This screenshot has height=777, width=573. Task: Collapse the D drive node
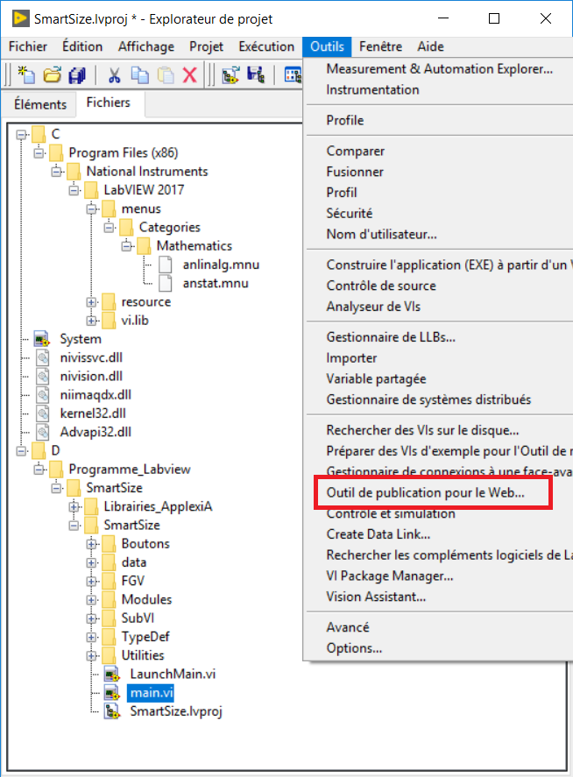click(x=21, y=451)
